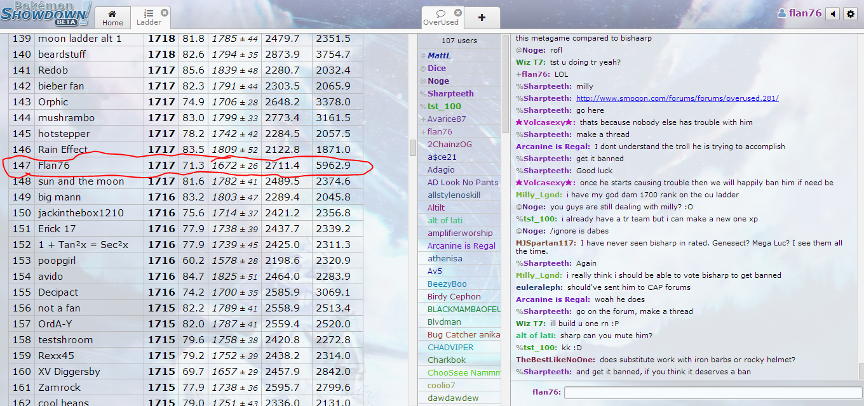The image size is (864, 406).
Task: Click the Pokémon Showdown logo
Action: (x=46, y=13)
